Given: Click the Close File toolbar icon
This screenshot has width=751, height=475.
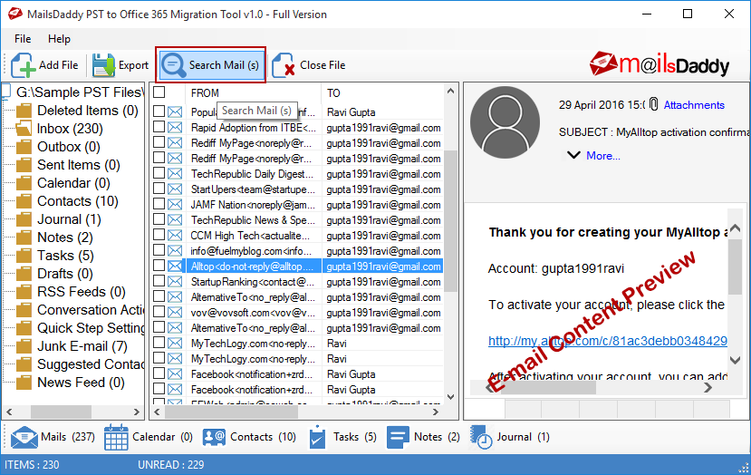Looking at the screenshot, I should point(283,65).
